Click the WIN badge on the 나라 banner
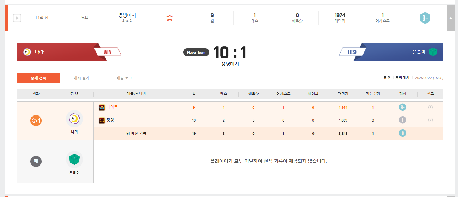This screenshot has width=458, height=197. 107,52
